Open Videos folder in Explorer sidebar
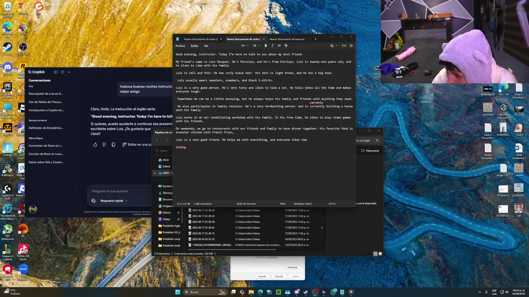Image resolution: width=529 pixels, height=297 pixels. pyautogui.click(x=164, y=219)
